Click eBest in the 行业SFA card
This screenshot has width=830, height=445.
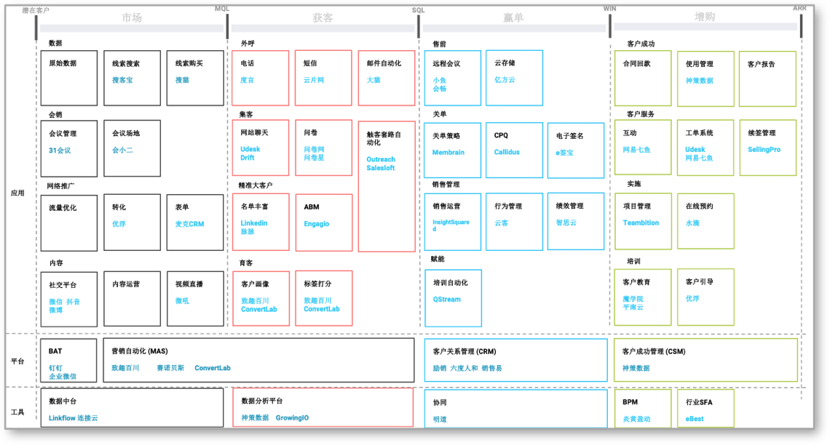[x=695, y=419]
